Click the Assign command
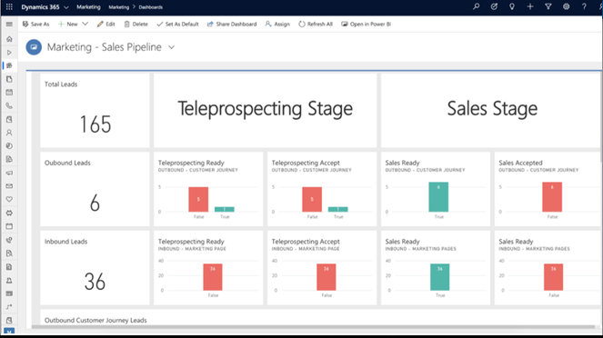 click(x=277, y=25)
